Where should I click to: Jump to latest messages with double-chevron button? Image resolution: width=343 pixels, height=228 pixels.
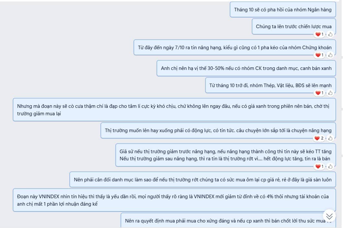pos(329,216)
